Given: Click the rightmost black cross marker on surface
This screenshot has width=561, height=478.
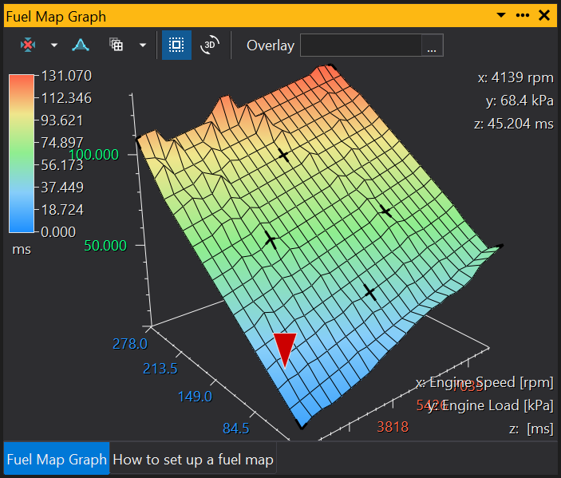Looking at the screenshot, I should pos(385,211).
